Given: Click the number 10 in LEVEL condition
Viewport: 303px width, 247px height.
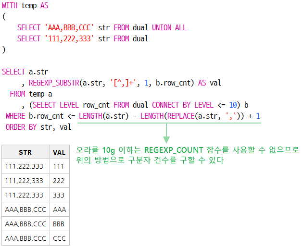Looking at the screenshot, I should [233, 105].
